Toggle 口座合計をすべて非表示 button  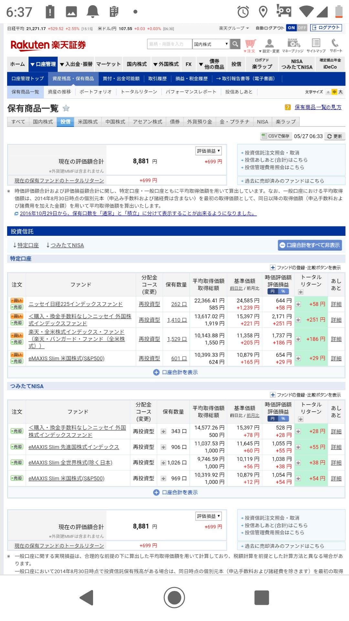tap(310, 245)
